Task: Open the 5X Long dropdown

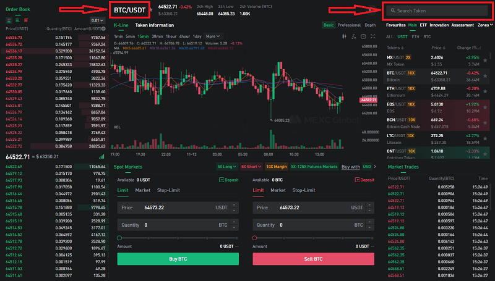Action: pos(226,167)
